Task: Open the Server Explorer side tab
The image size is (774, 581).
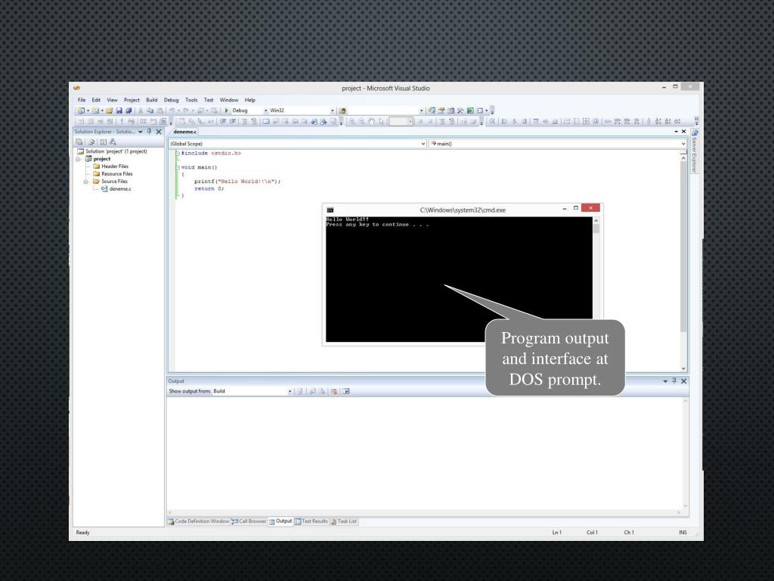Action: 694,151
